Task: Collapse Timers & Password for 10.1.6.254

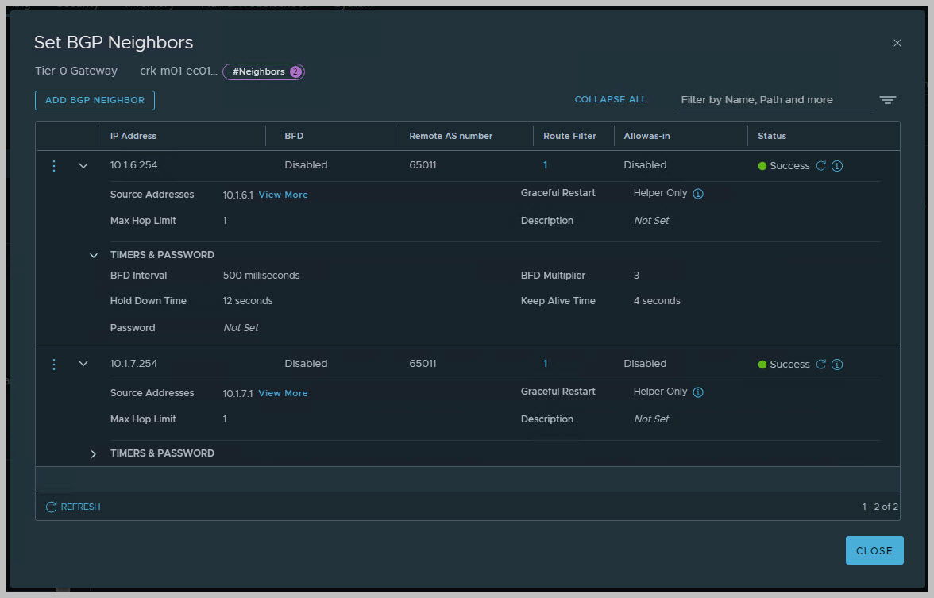Action: [94, 256]
